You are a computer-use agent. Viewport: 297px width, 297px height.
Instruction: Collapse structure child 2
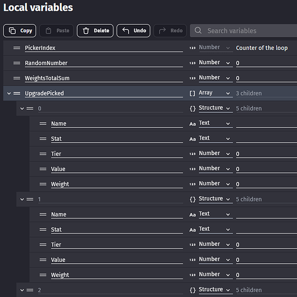[22, 290]
